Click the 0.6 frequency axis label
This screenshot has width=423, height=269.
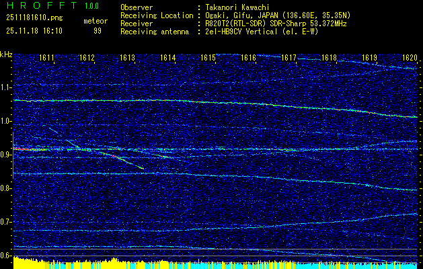[6, 256]
